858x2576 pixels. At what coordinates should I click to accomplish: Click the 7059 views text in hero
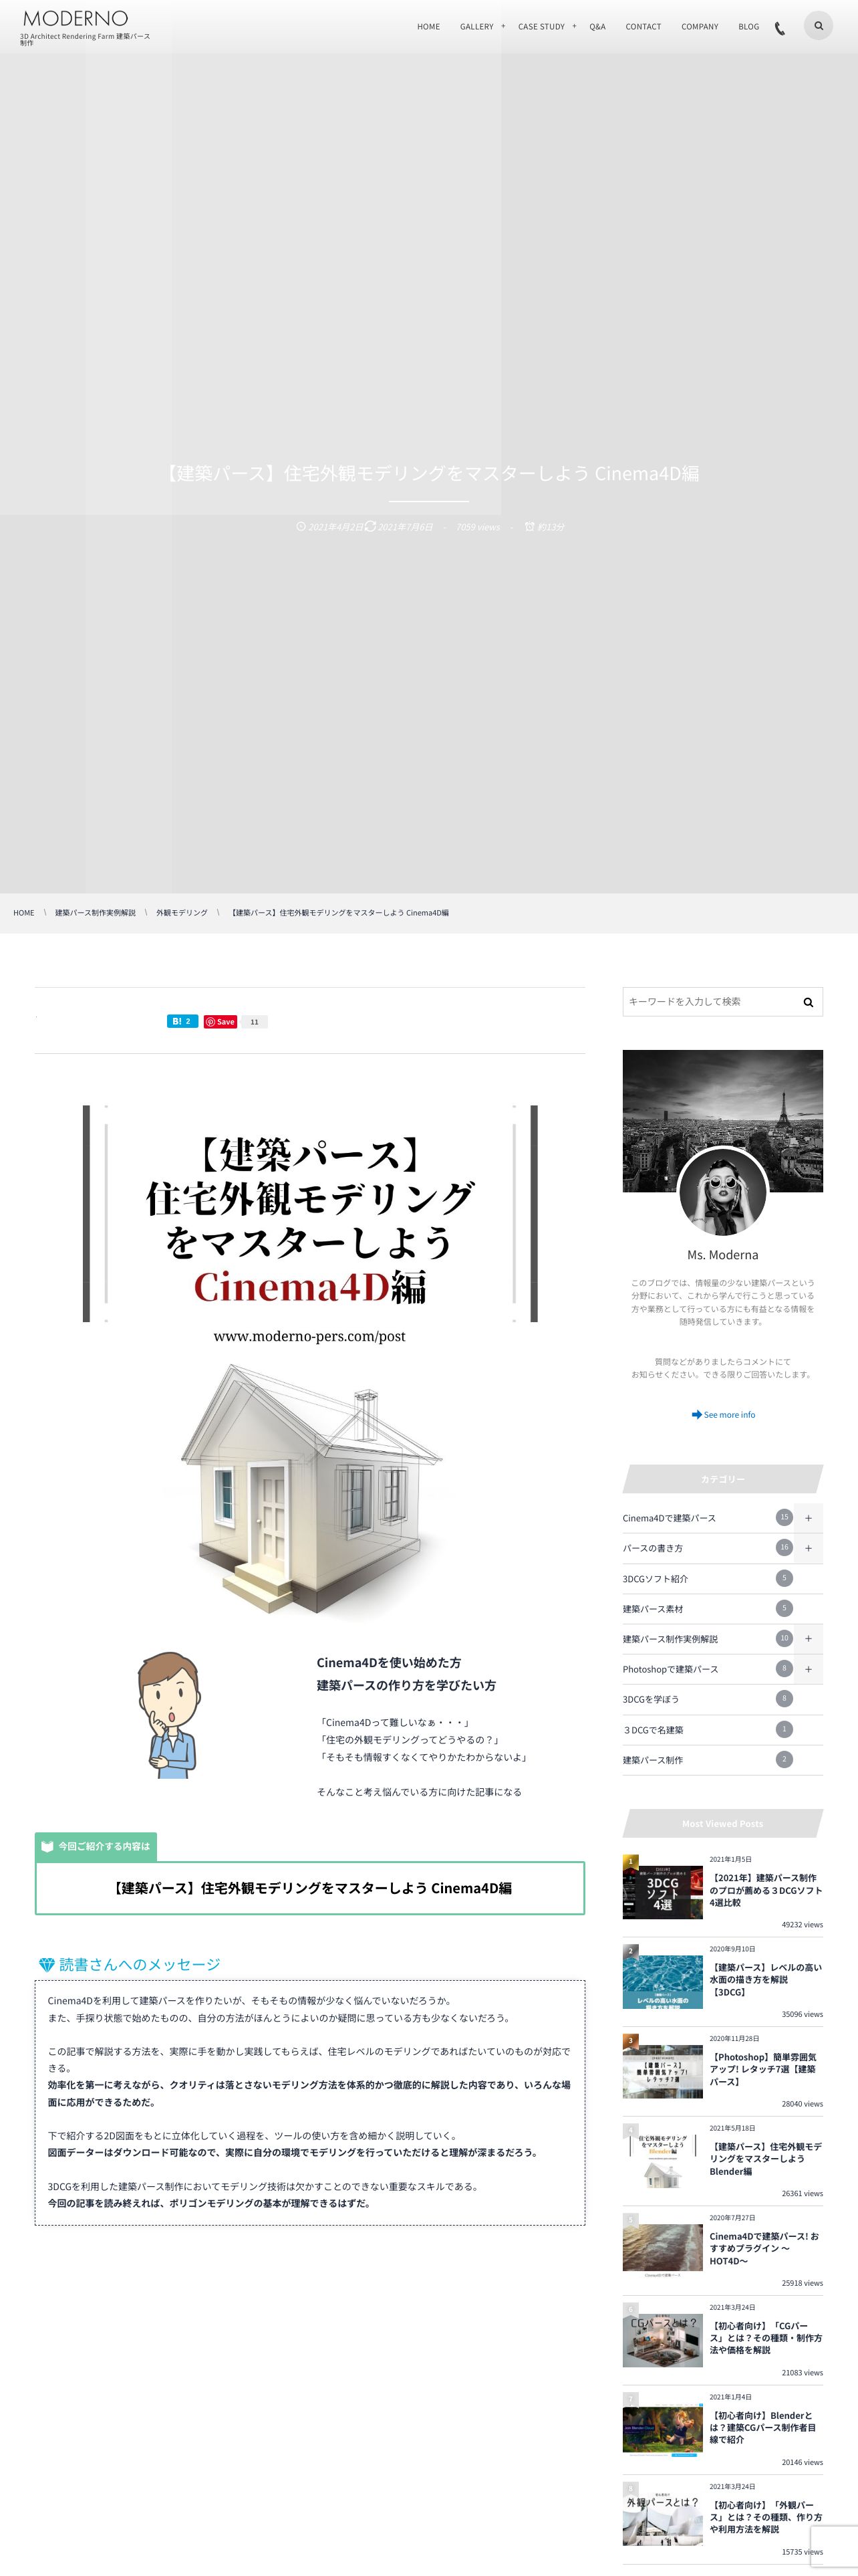tap(477, 527)
